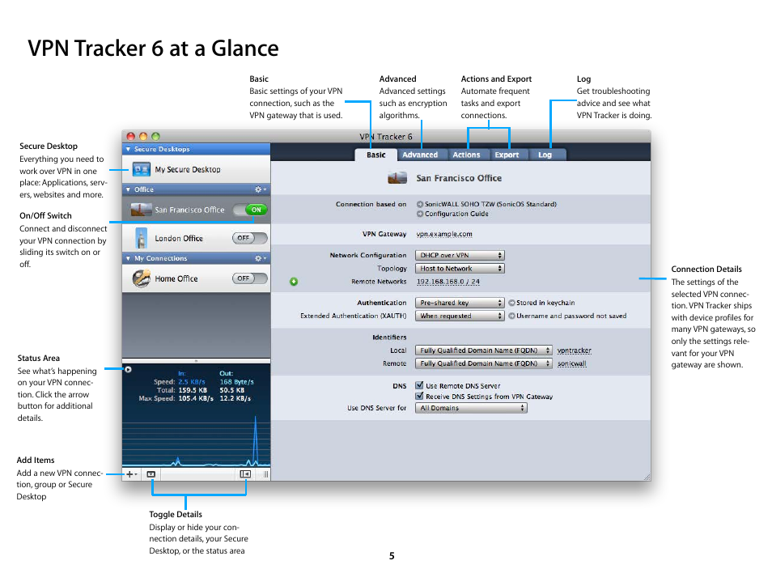The width and height of the screenshot is (772, 586).
Task: Open the Use DNS Server for dropdown
Action: [x=471, y=408]
